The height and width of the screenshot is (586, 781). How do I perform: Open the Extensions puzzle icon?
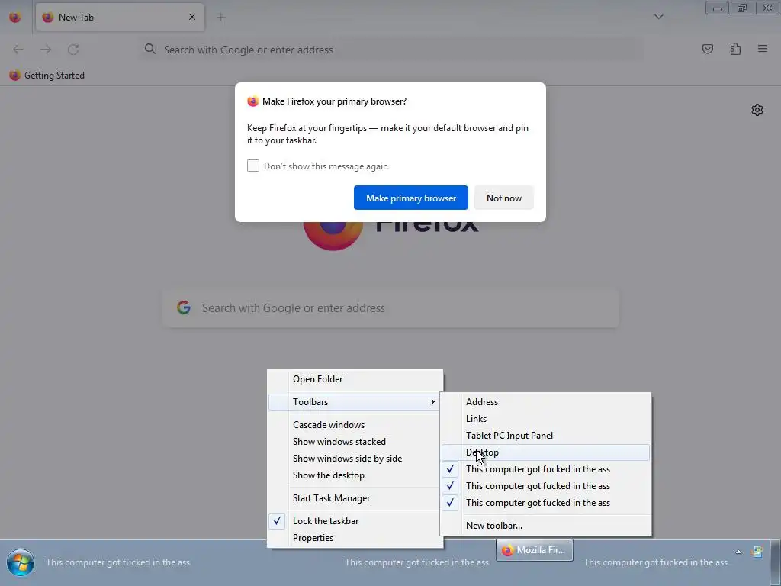click(735, 49)
